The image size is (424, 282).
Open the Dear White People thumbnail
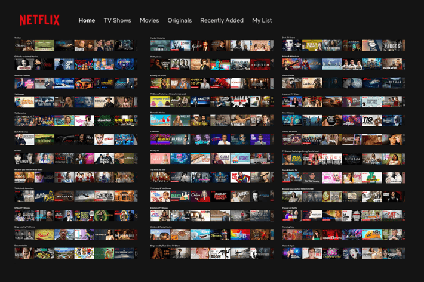[292, 159]
